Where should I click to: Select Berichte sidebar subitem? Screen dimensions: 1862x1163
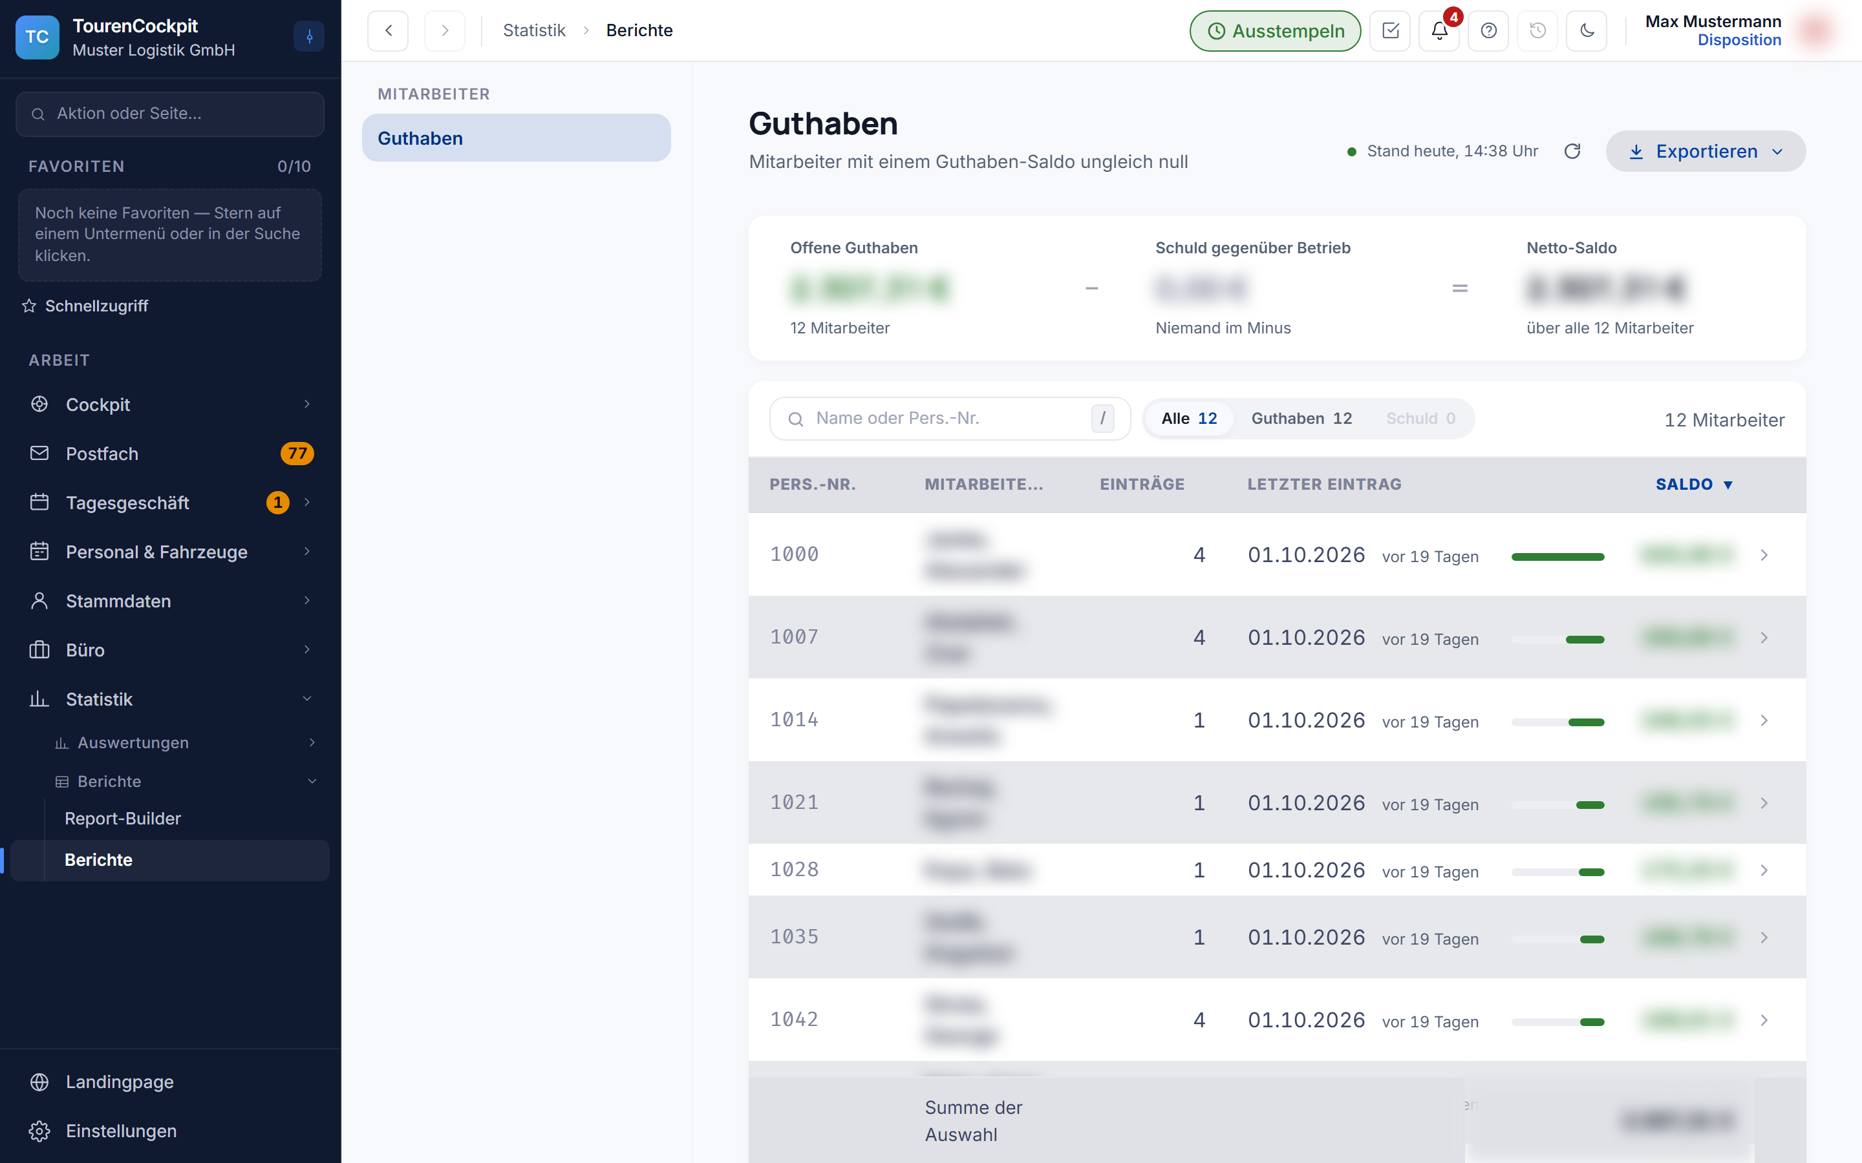[170, 860]
